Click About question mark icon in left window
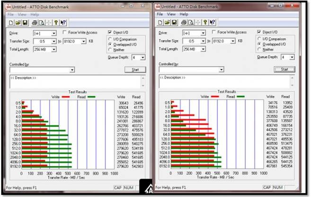The height and width of the screenshot is (197, 311). (56, 23)
